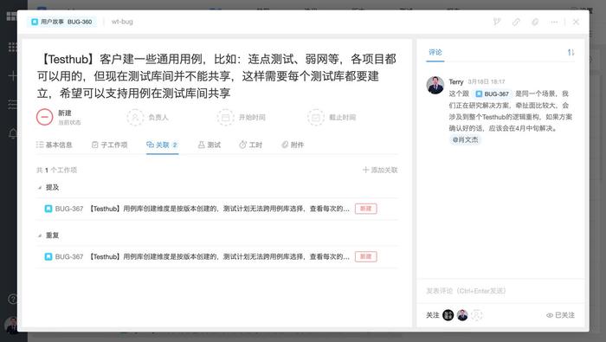Open the attachment clip icon in the header

click(535, 22)
